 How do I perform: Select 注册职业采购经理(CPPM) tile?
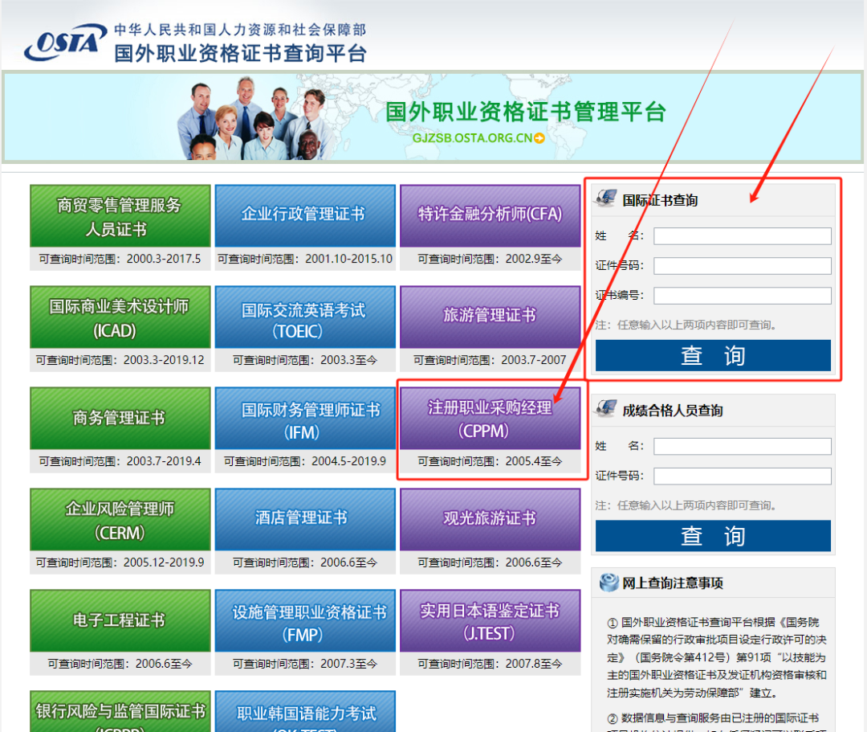tap(490, 419)
